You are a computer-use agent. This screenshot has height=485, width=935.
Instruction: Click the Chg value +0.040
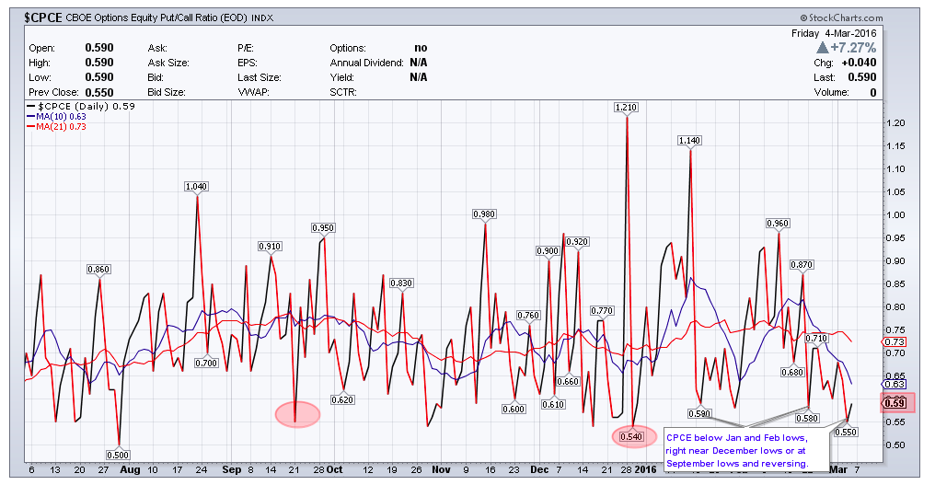coord(859,63)
